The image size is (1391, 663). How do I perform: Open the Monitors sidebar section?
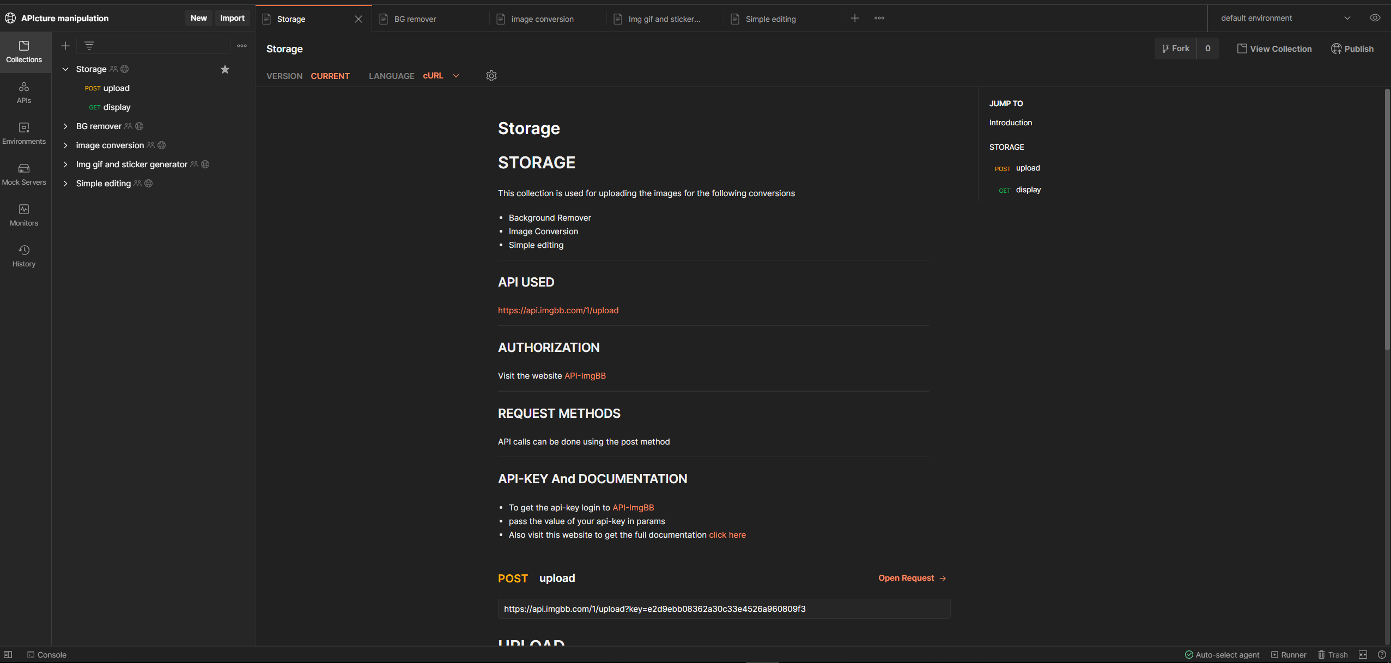24,215
